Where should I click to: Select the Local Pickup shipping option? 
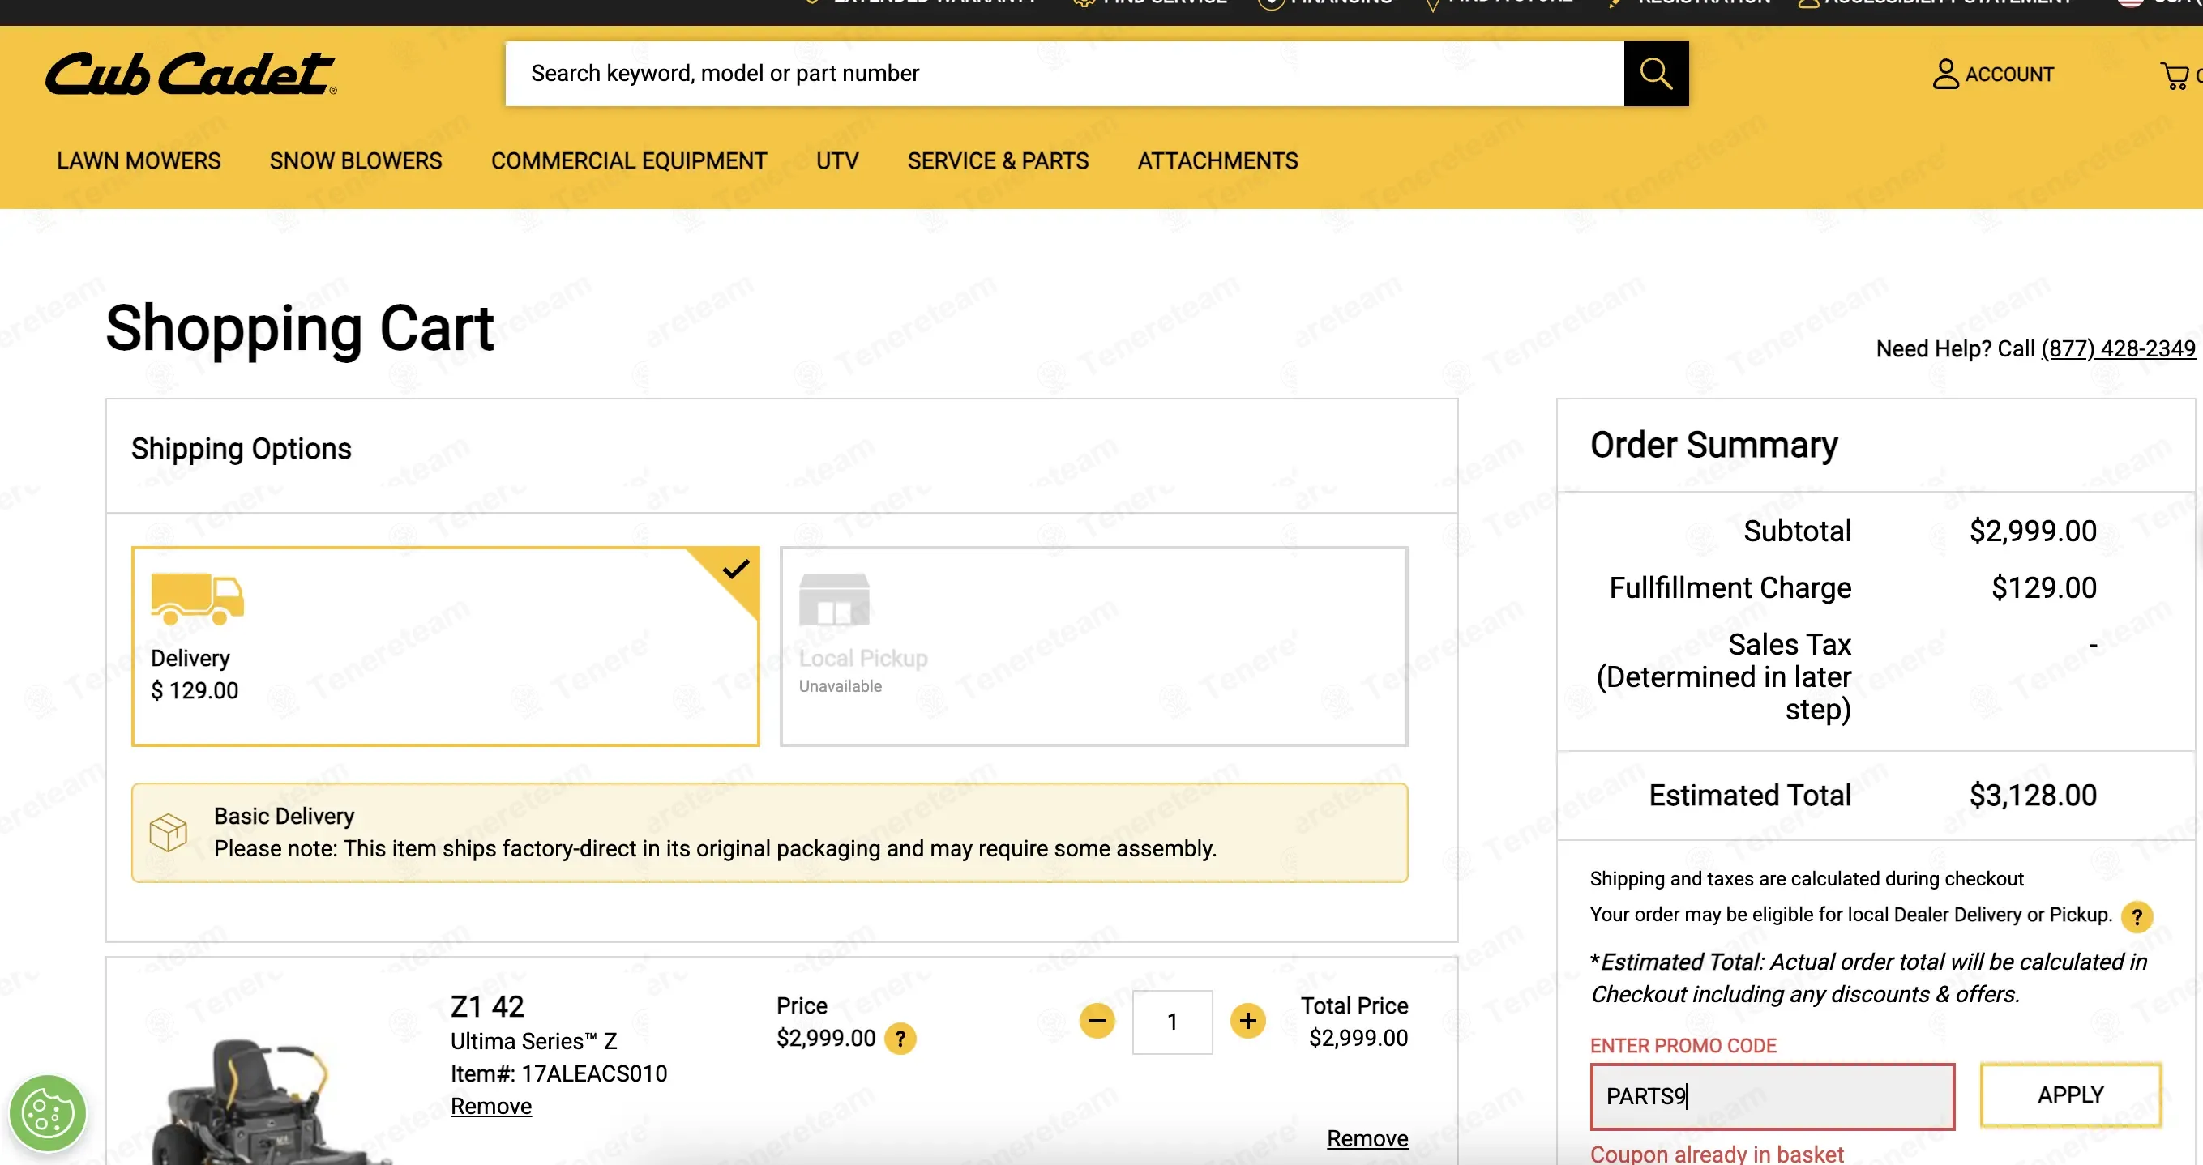coord(1094,647)
